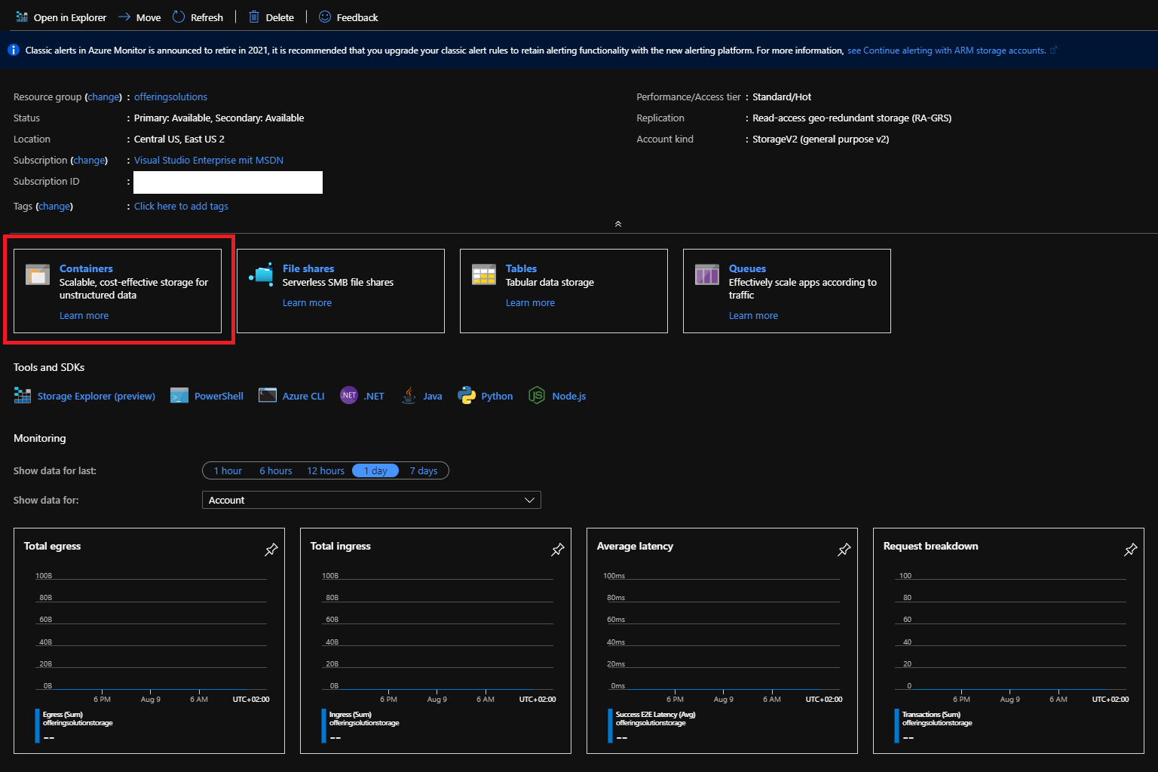Click the Open in Explorer icon
This screenshot has width=1158, height=772.
(x=22, y=17)
